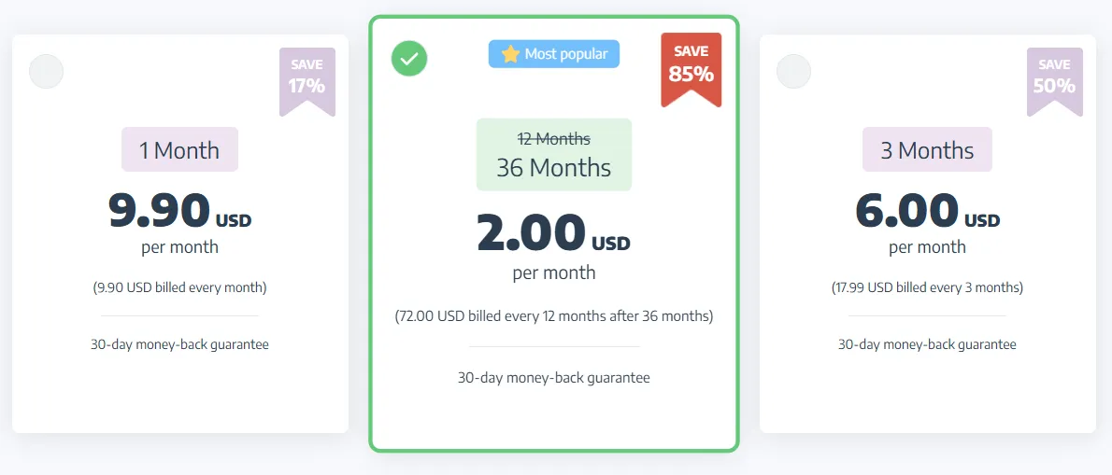Viewport: 1112px width, 475px height.
Task: Click the 6.00 USD price
Action: tap(927, 212)
